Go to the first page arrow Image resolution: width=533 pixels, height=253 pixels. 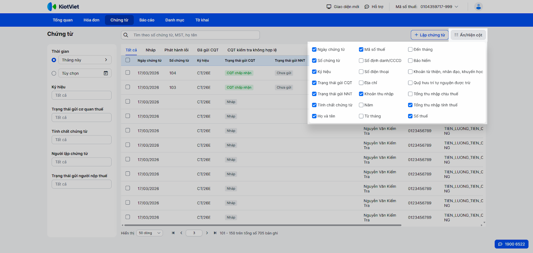pos(173,233)
